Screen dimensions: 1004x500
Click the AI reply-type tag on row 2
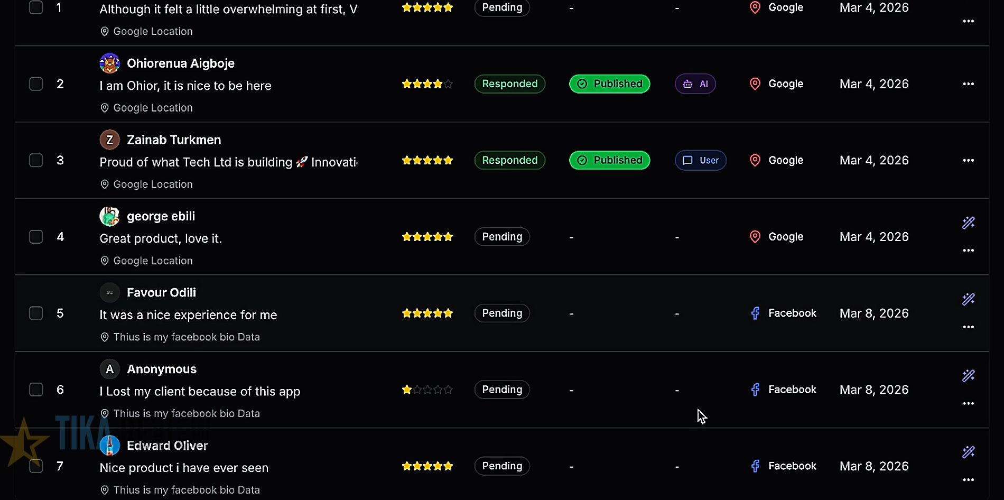click(695, 84)
